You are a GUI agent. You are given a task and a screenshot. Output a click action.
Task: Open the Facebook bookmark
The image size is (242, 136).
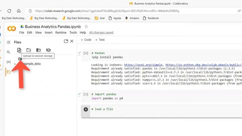click(x=151, y=18)
